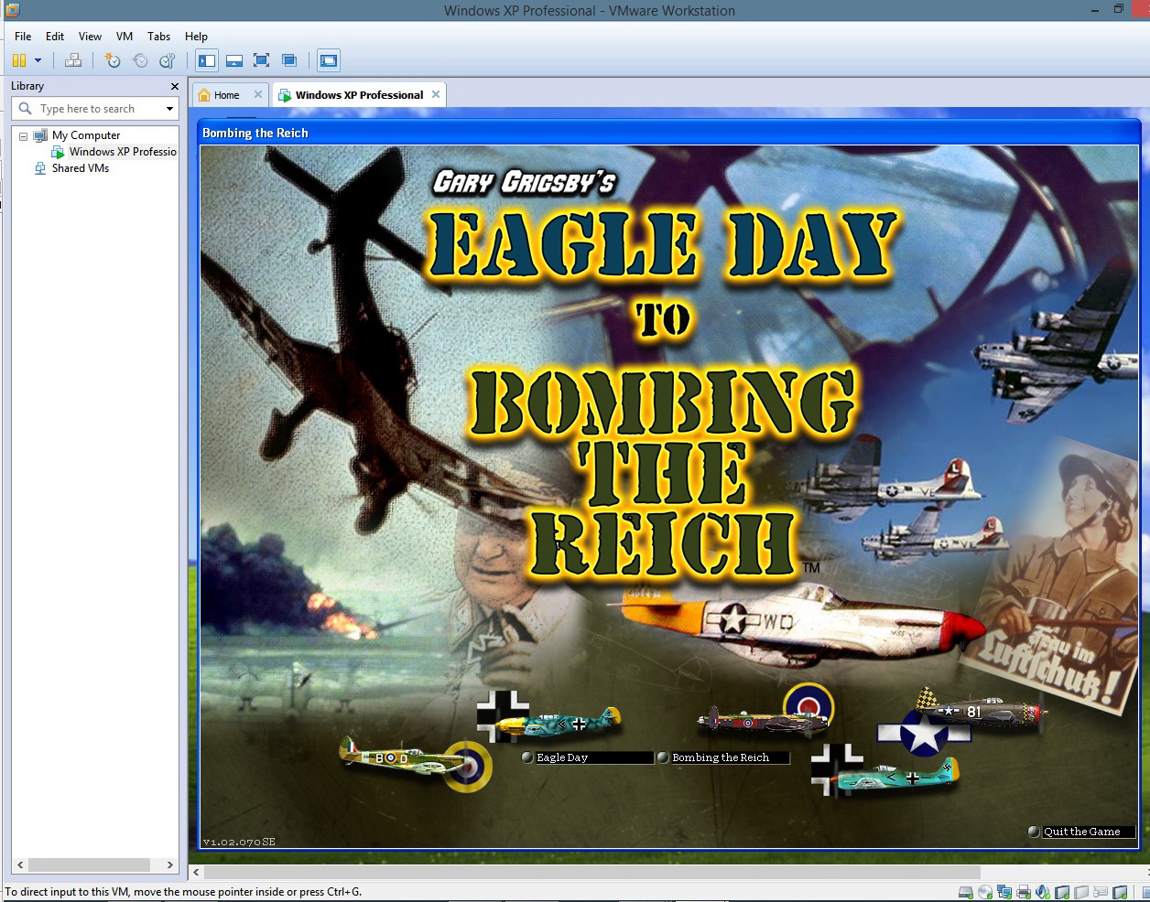The image size is (1150, 902).
Task: Click the VM view horizontal scrollbar thumb
Action: (x=591, y=873)
